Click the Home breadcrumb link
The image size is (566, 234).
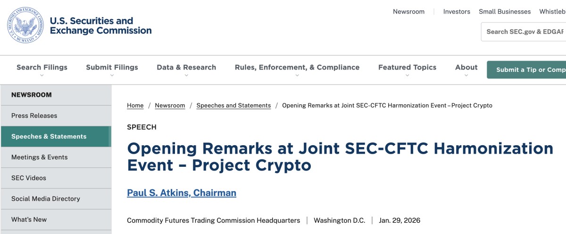[135, 105]
